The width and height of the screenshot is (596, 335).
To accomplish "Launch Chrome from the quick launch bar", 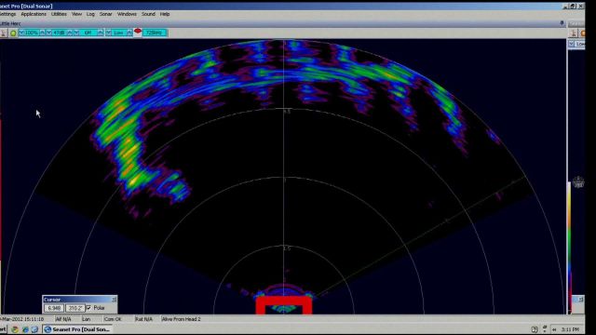I will [x=15, y=329].
